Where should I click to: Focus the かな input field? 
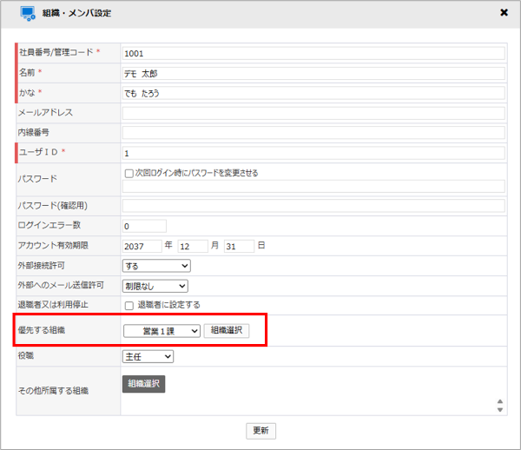[313, 93]
